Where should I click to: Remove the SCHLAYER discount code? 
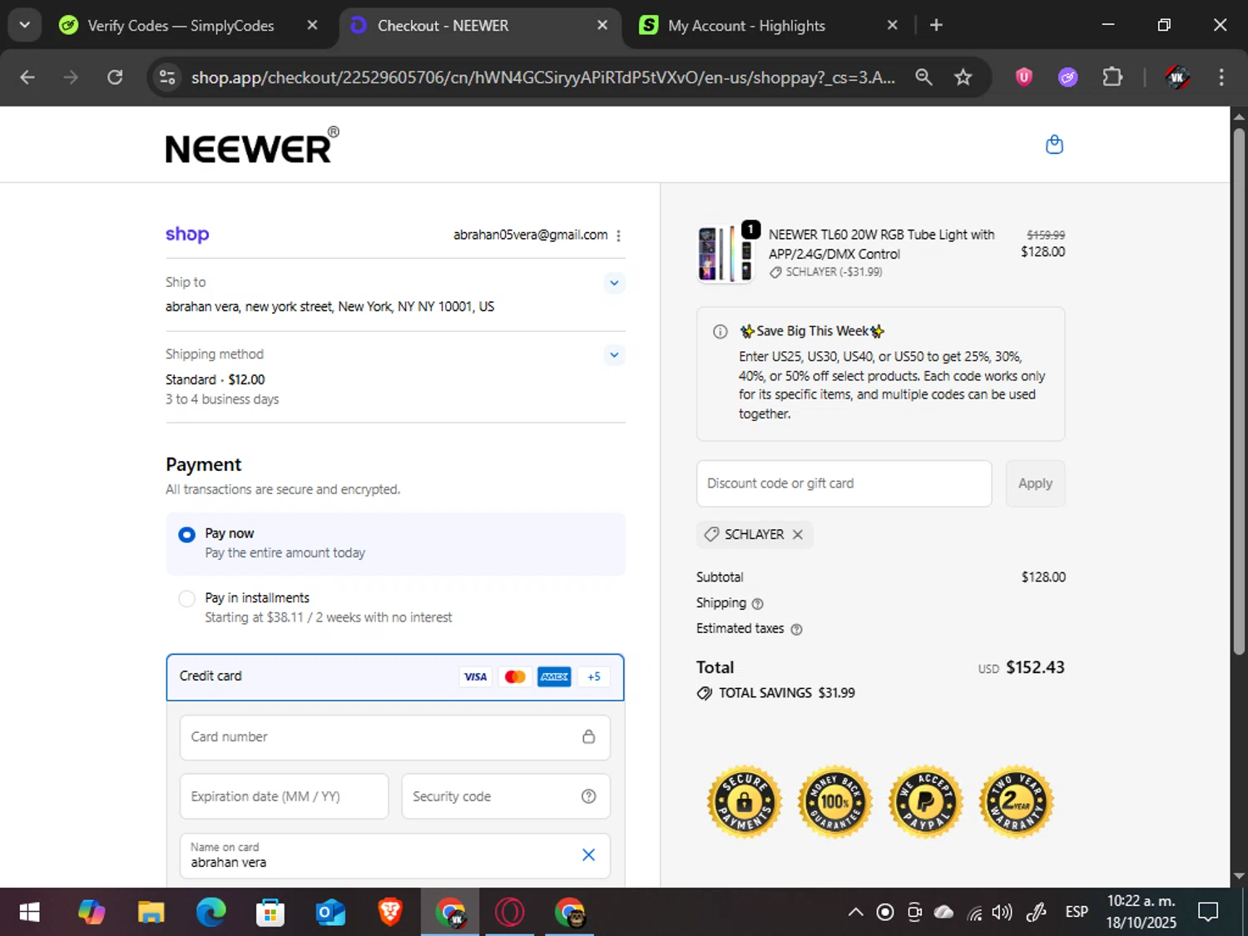[797, 534]
